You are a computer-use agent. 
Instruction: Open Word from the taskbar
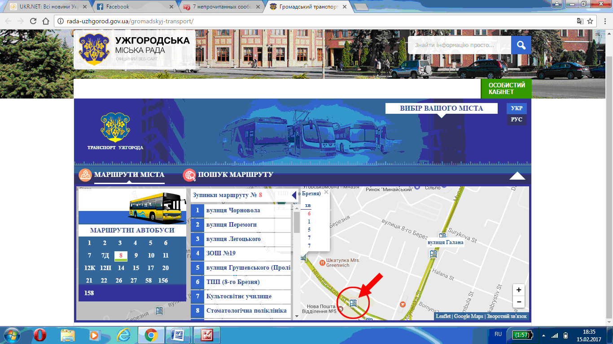179,335
